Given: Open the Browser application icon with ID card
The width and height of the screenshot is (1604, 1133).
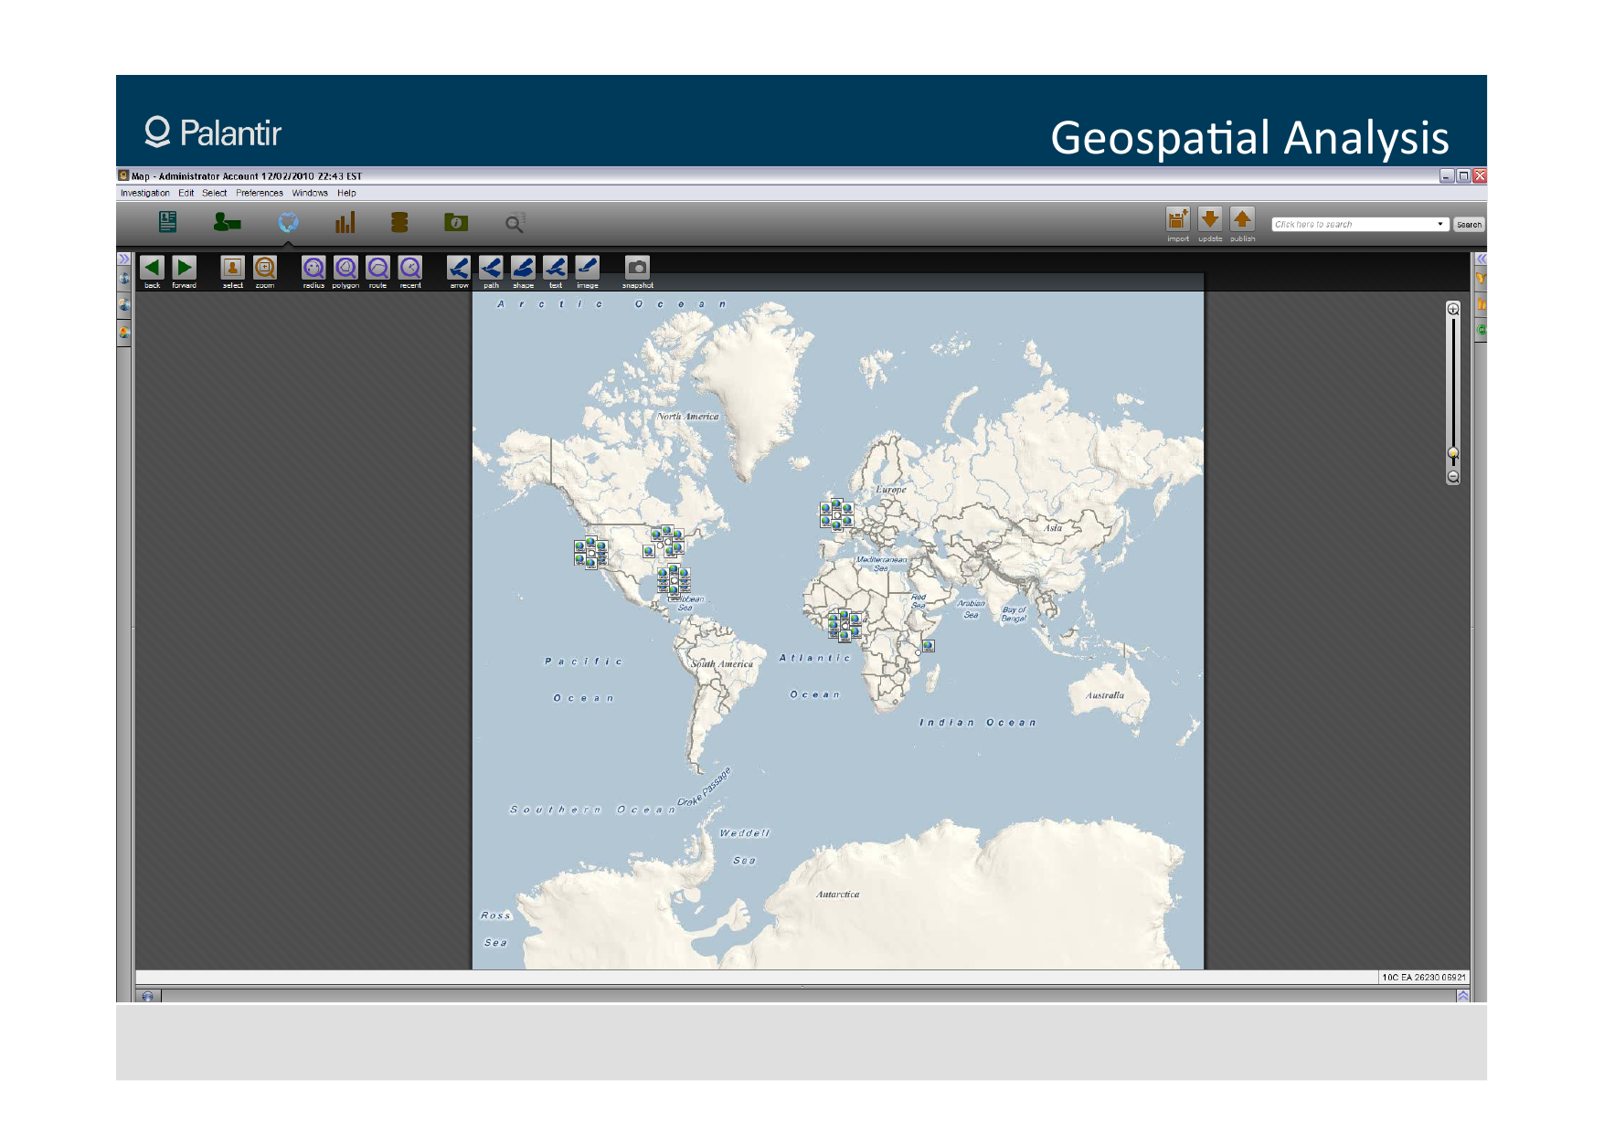Looking at the screenshot, I should [x=167, y=222].
